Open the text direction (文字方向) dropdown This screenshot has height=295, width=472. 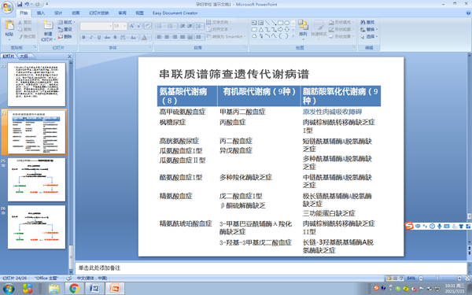[219, 22]
